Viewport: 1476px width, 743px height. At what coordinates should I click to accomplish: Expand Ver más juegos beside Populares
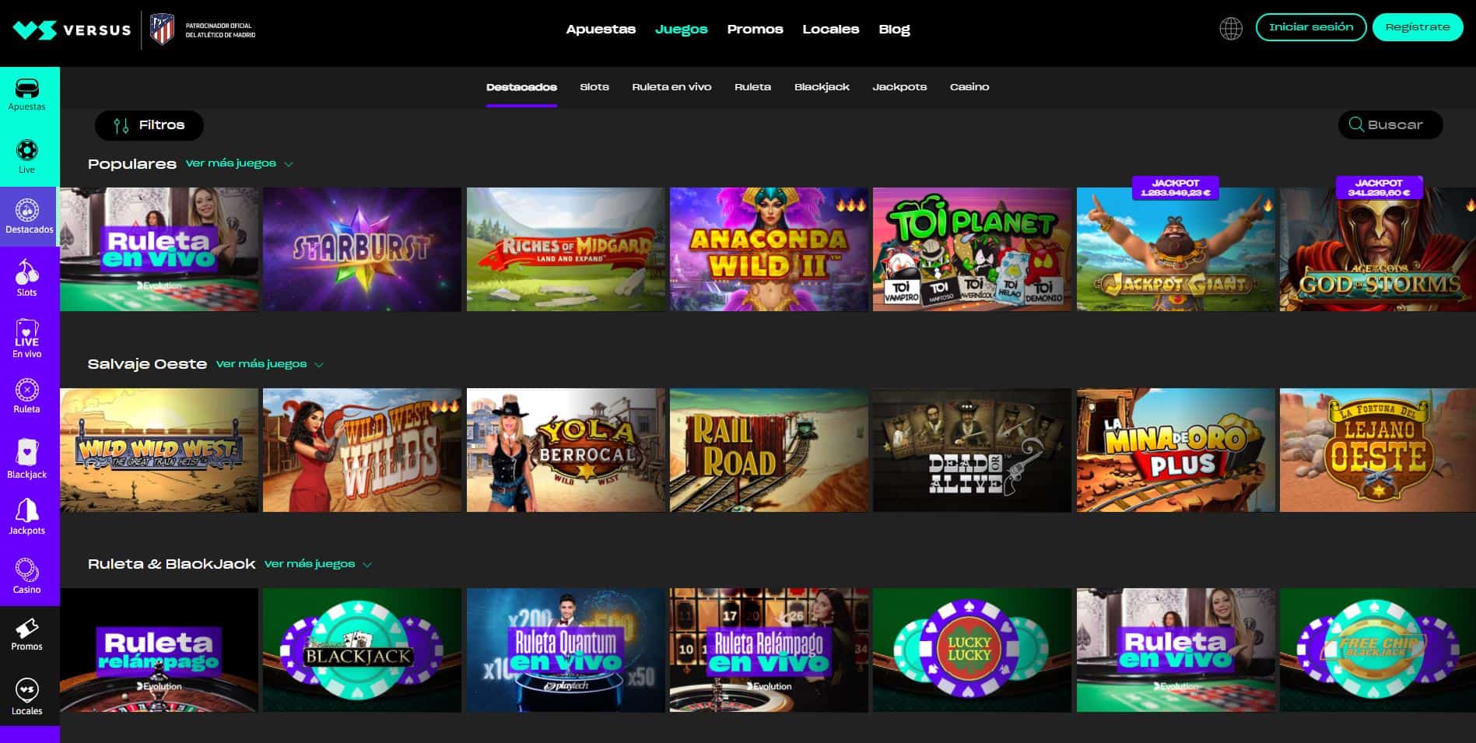pyautogui.click(x=239, y=163)
